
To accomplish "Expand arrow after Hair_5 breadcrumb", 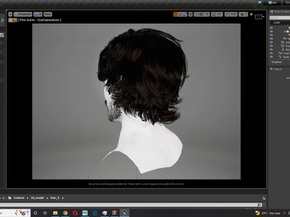I will pyautogui.click(x=63, y=198).
